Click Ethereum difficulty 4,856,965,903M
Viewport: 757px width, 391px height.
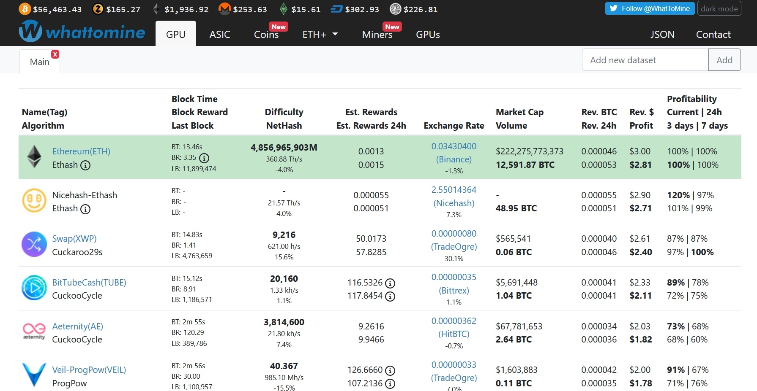(284, 148)
